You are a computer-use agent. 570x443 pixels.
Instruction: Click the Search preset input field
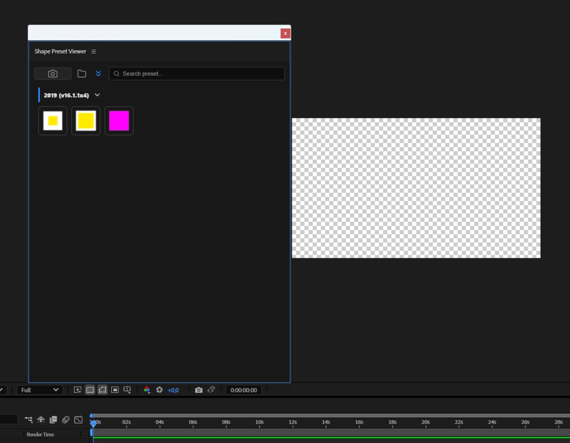tap(196, 74)
